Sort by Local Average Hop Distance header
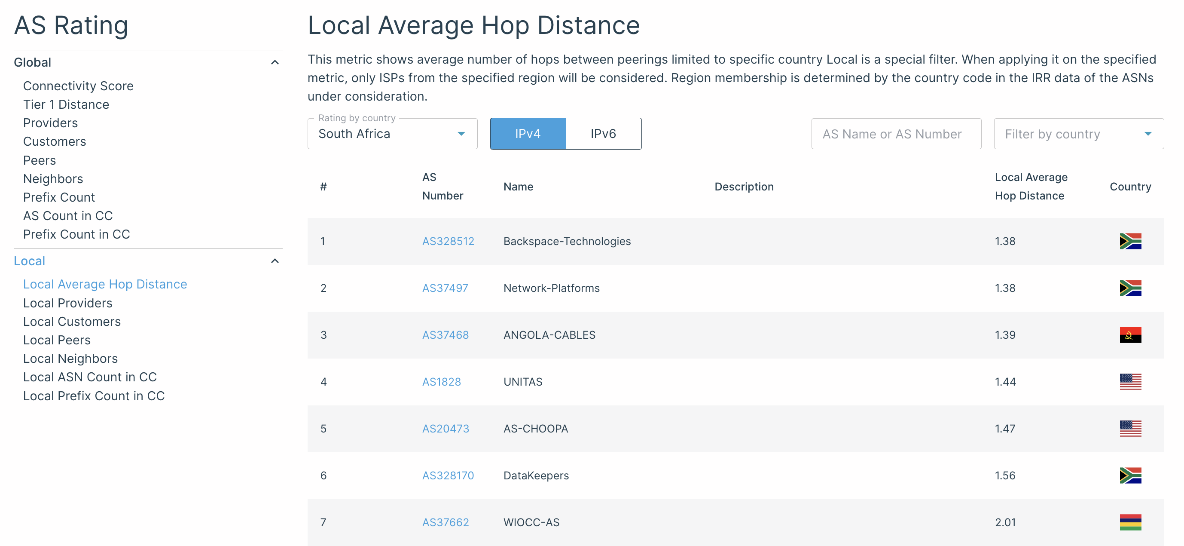Image resolution: width=1184 pixels, height=546 pixels. [1031, 186]
